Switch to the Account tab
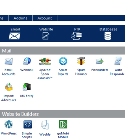The height and width of the screenshot is (139, 125). click(45, 18)
